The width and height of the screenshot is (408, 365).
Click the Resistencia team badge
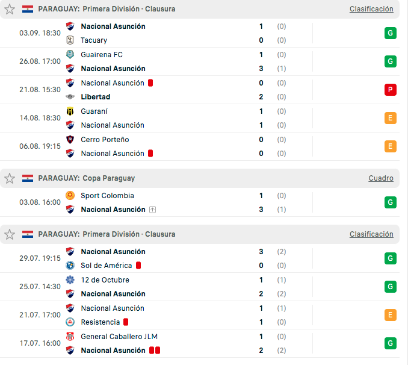(70, 322)
